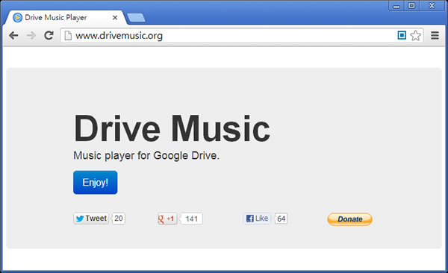Select the Drive Music Player tab
The width and height of the screenshot is (448, 273).
click(x=65, y=18)
